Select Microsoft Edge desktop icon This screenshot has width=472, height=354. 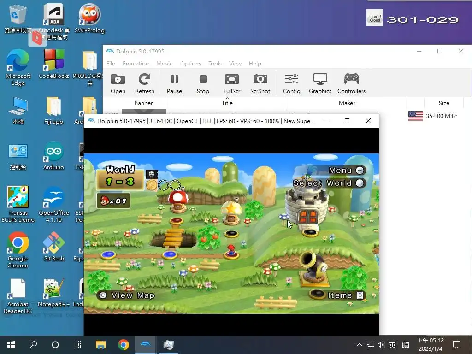click(18, 68)
